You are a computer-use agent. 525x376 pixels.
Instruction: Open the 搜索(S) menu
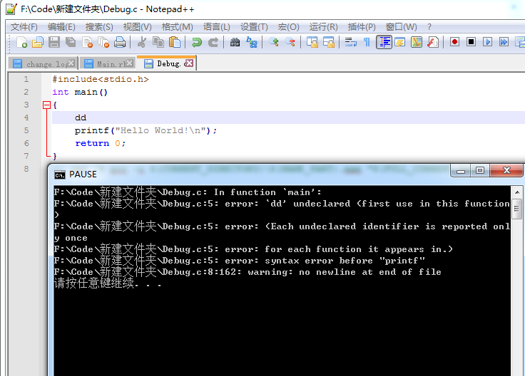pyautogui.click(x=99, y=27)
